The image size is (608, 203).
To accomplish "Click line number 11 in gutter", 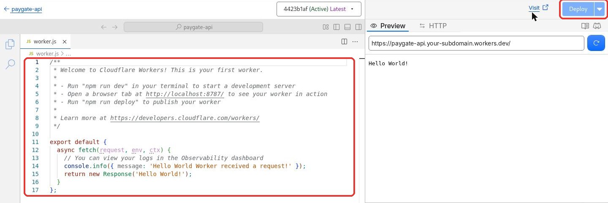I will [x=35, y=142].
